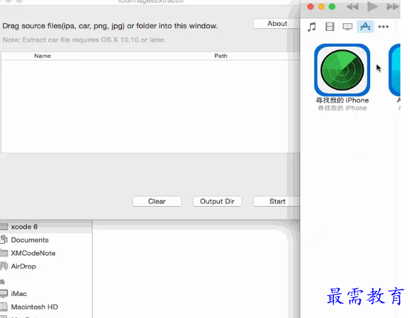Start the image extraction
This screenshot has height=318, width=410.
(x=276, y=201)
